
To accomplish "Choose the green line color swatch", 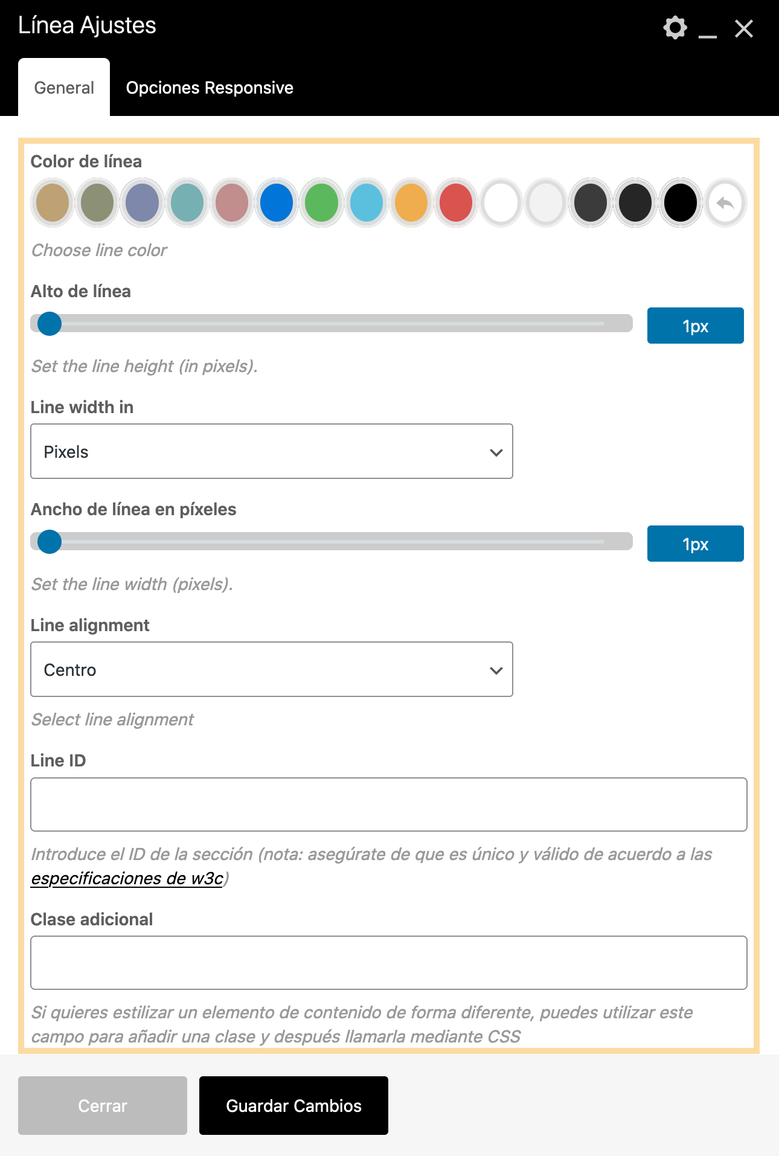I will point(321,203).
